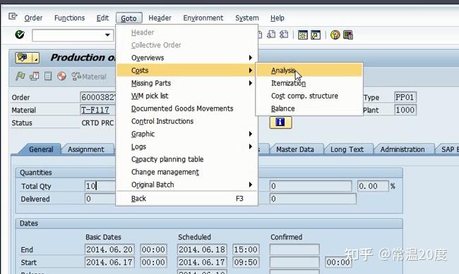Open the Help question mark icon
459x274 pixels.
[x=335, y=35]
